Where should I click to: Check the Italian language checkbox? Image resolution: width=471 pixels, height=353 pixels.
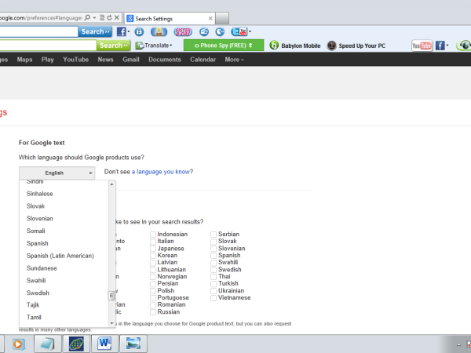click(153, 242)
